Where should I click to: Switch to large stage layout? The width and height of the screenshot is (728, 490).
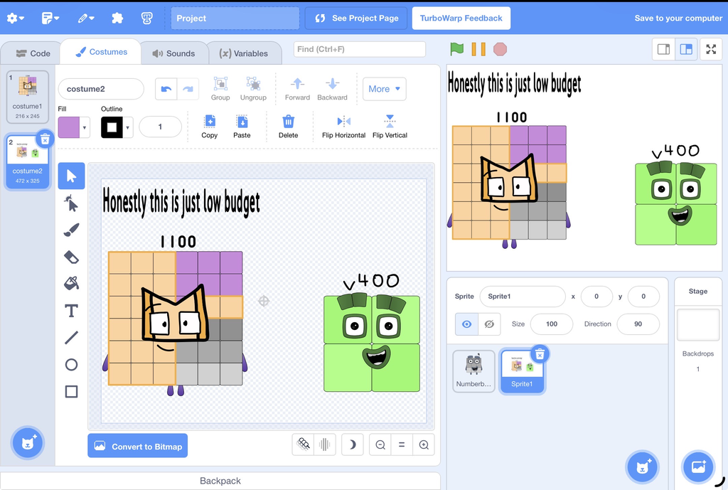686,49
